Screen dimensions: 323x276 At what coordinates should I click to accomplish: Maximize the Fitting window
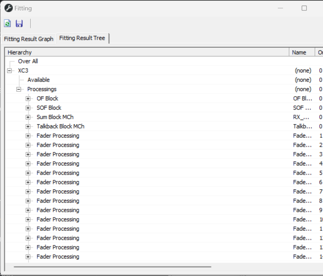tap(304, 8)
